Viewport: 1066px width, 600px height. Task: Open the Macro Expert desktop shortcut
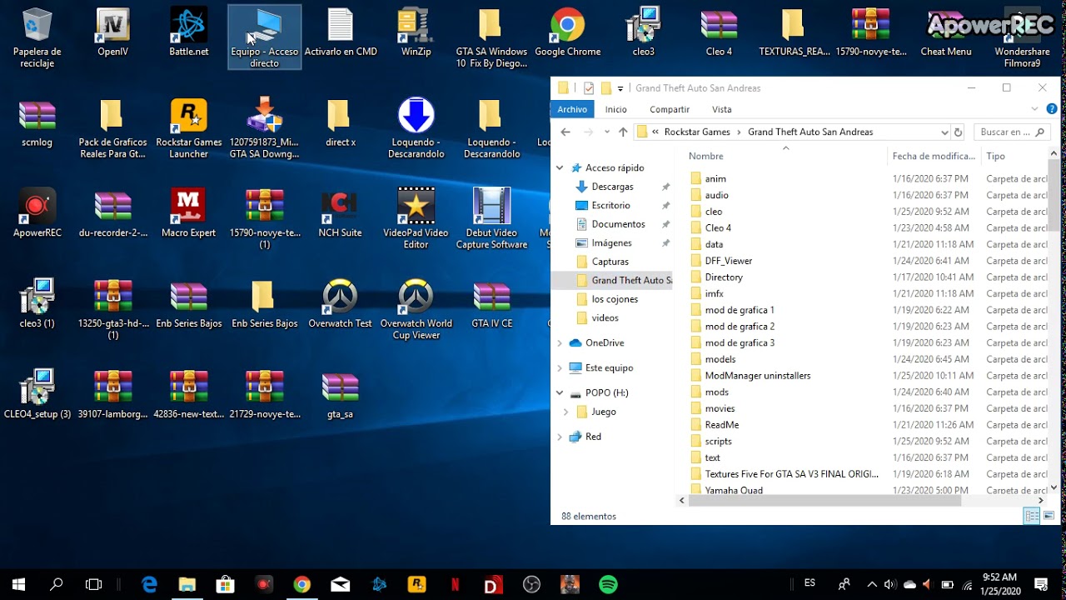click(188, 214)
